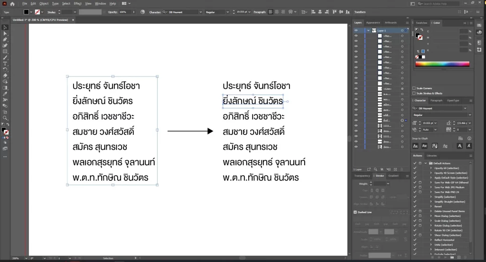
Task: Click horizontal align left icon
Action: (x=313, y=12)
